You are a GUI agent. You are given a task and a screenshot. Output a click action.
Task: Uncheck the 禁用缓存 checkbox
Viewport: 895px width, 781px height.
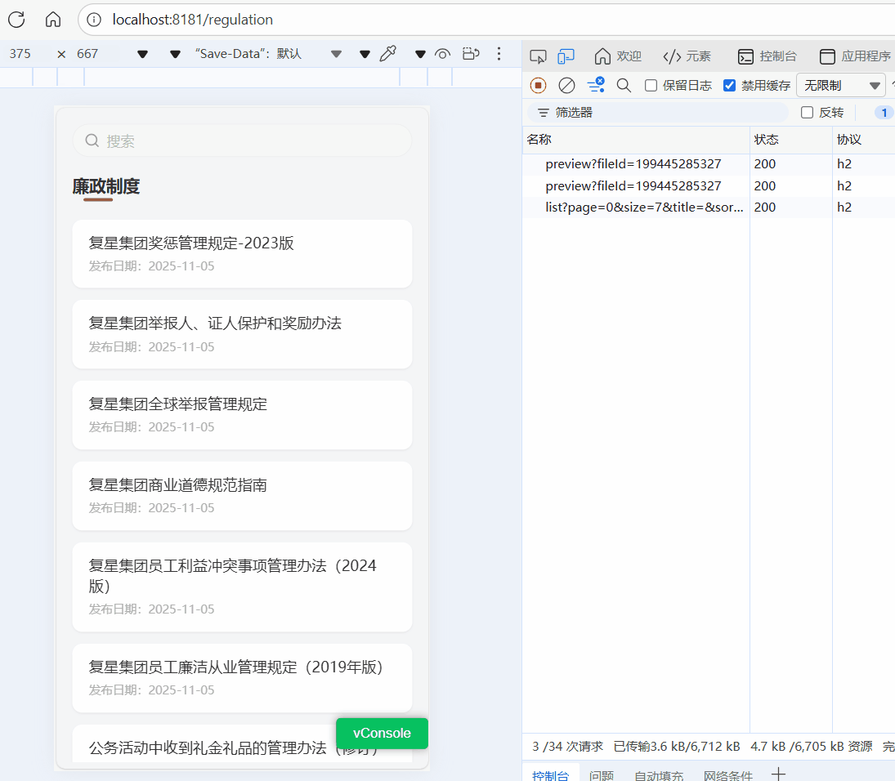pos(730,85)
